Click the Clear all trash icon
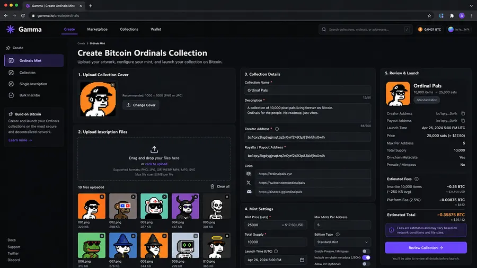 tap(213, 186)
